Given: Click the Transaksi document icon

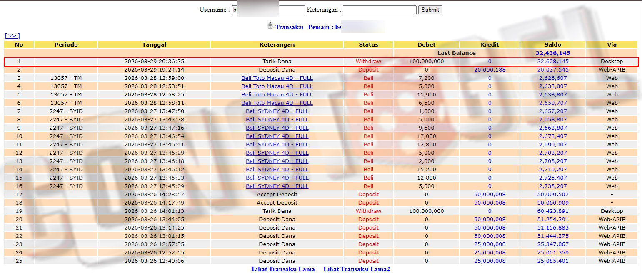Looking at the screenshot, I should pyautogui.click(x=270, y=26).
